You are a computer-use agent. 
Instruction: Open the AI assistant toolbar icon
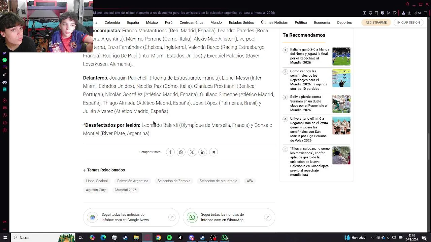(x=418, y=13)
